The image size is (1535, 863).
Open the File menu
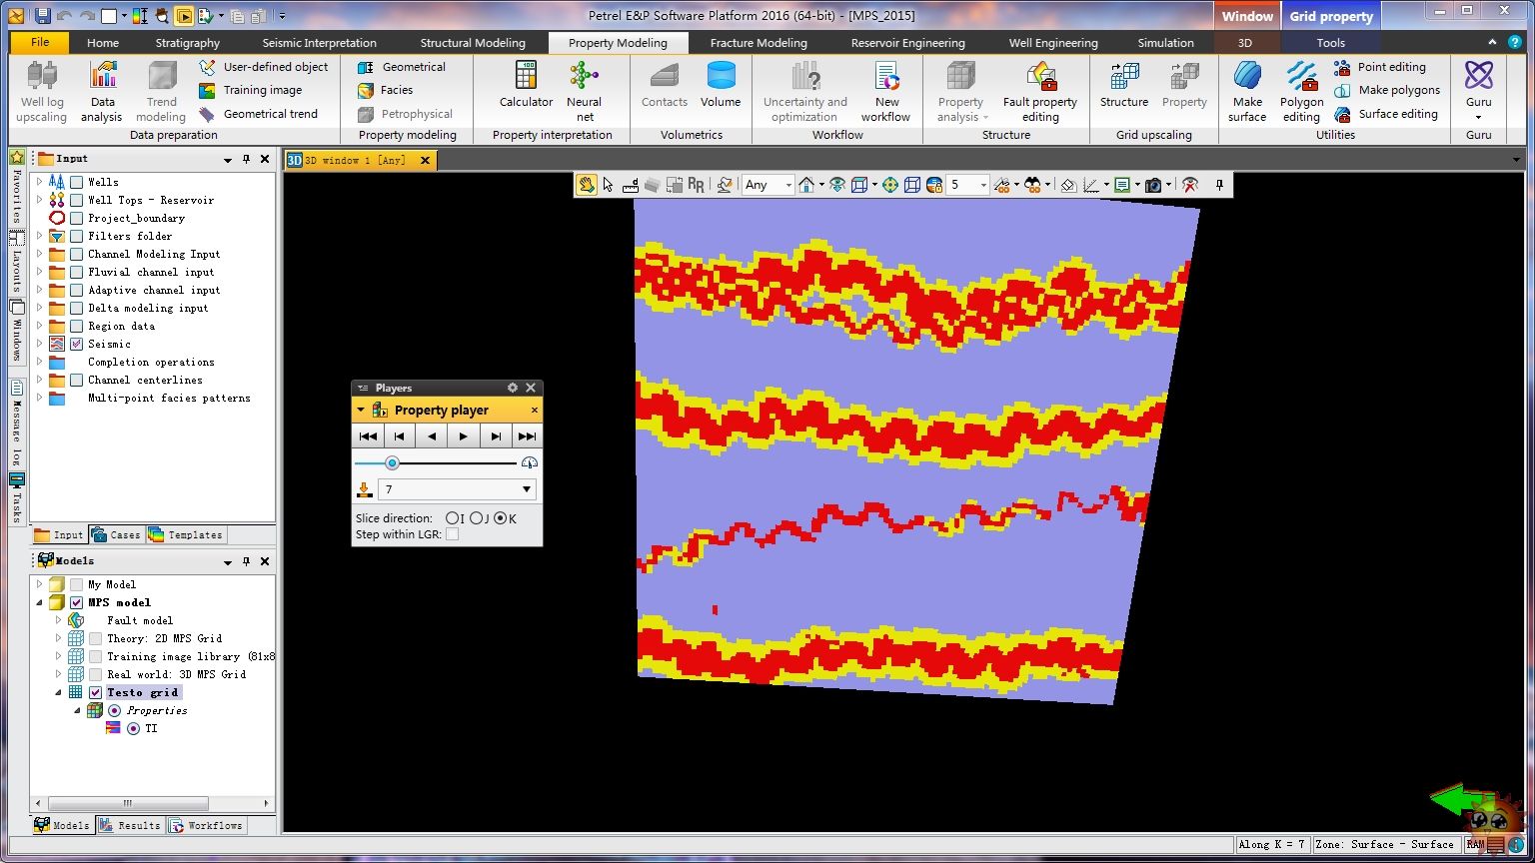pyautogui.click(x=40, y=42)
